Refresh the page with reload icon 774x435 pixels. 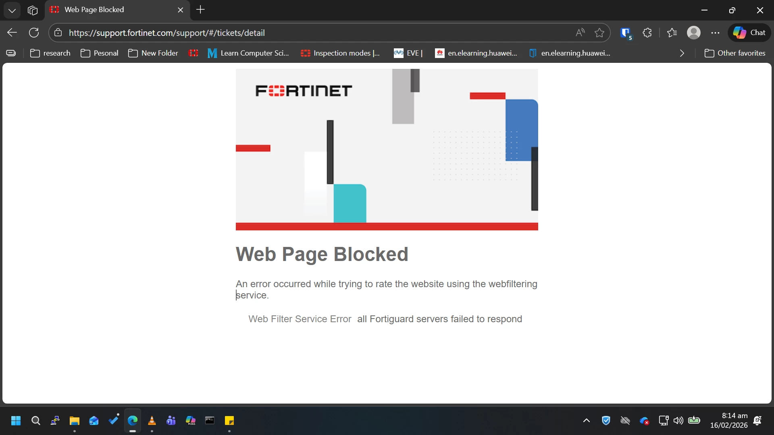[34, 33]
